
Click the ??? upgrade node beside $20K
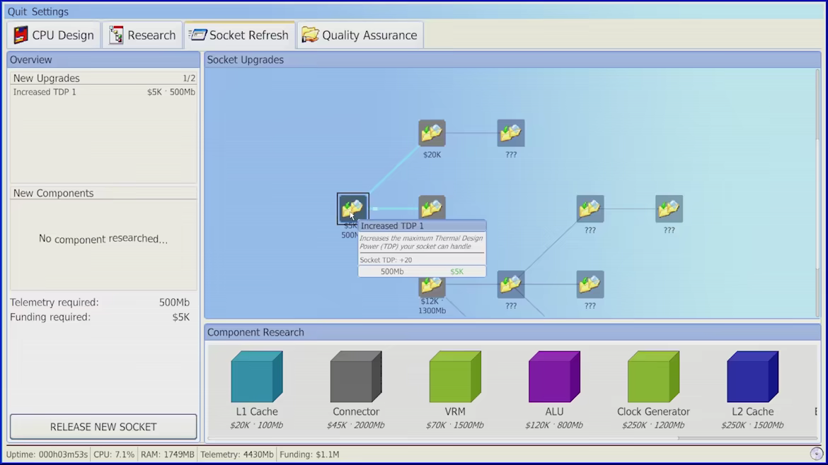511,133
